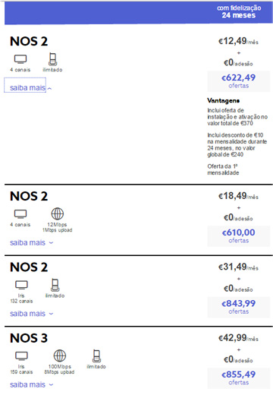Click the €843,99 ofertas box
Image resolution: width=273 pixels, height=395 pixels.
[x=239, y=307]
